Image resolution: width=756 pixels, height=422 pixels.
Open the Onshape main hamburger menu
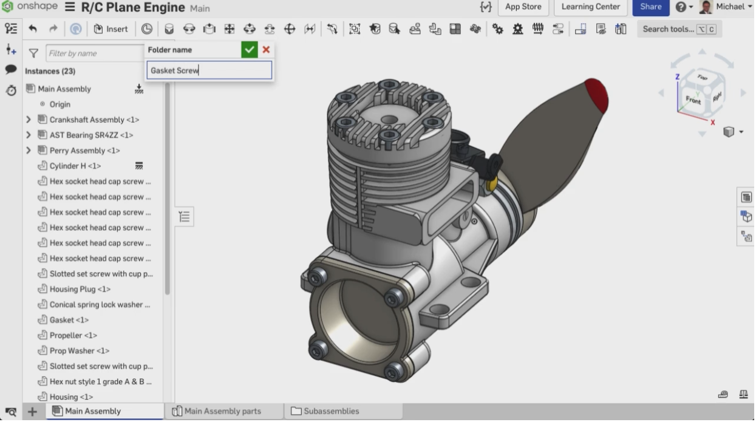[x=70, y=7]
